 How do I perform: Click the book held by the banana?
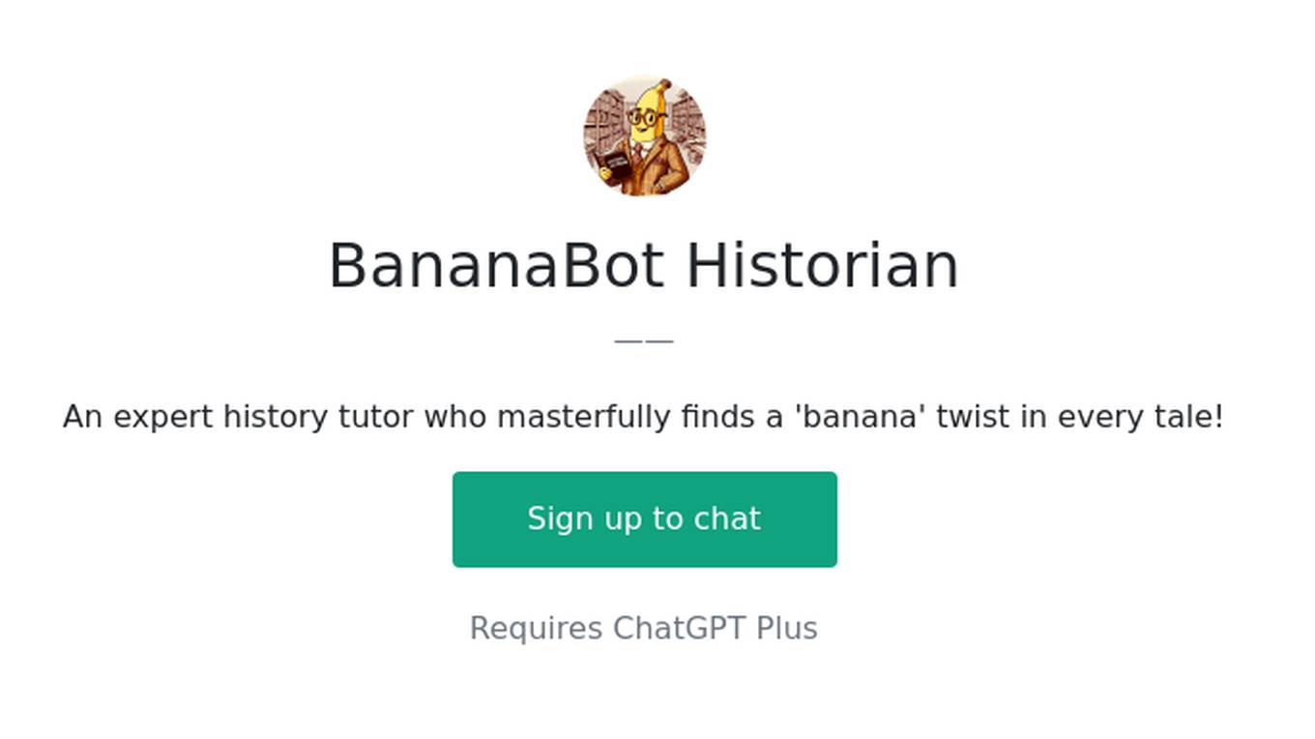pos(615,163)
